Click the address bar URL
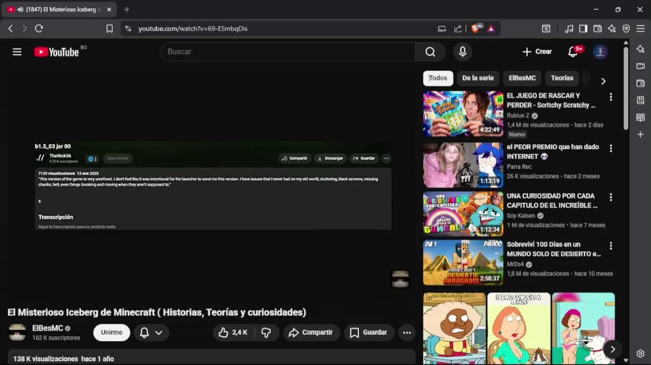The width and height of the screenshot is (651, 365). pos(193,29)
